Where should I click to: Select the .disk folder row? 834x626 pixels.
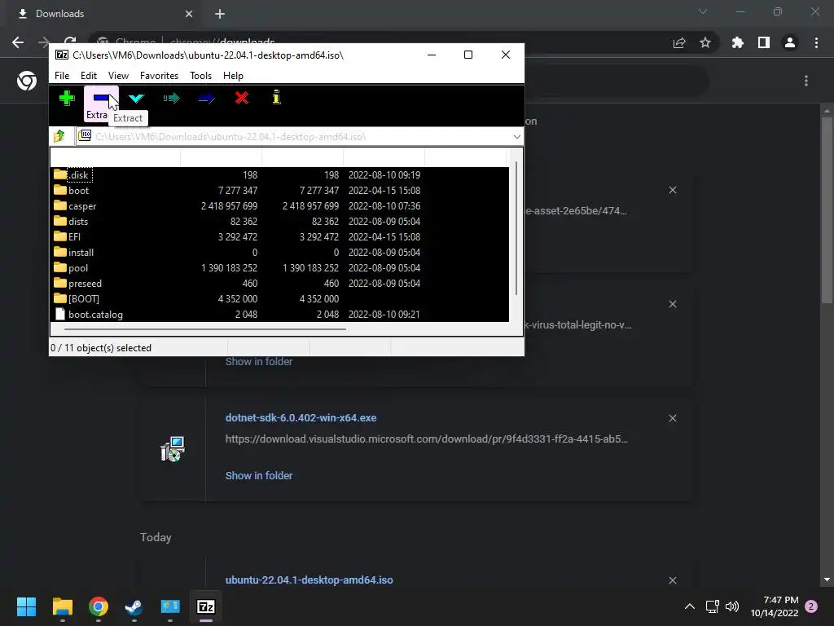coord(280,175)
